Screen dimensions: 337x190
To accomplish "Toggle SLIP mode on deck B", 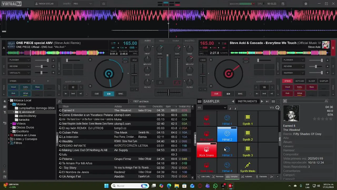I will (246, 62).
